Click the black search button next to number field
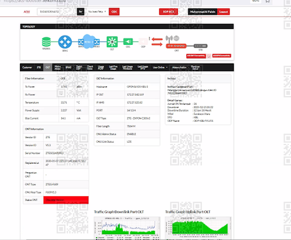Screen dimensions: 291x240 [x=81, y=12]
